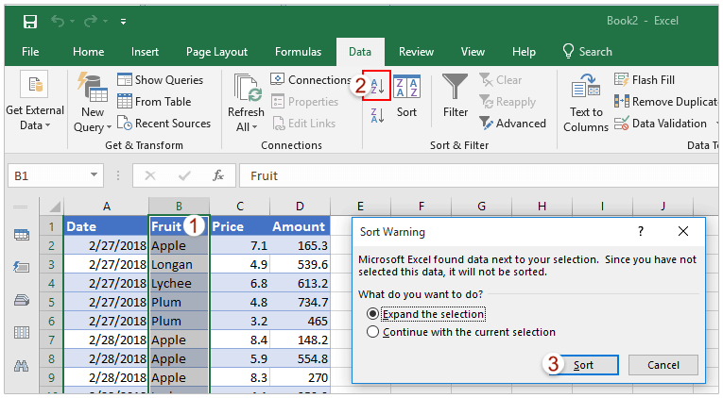Click the Undo arrow icon
The width and height of the screenshot is (723, 398).
coord(57,21)
